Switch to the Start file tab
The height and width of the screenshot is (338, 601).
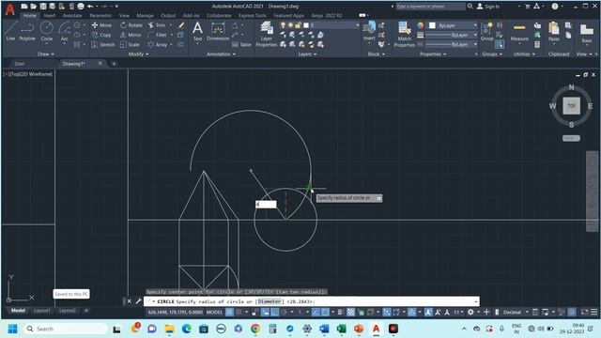tap(19, 64)
